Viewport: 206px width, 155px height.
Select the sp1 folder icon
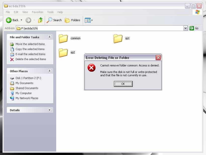[x=118, y=38]
